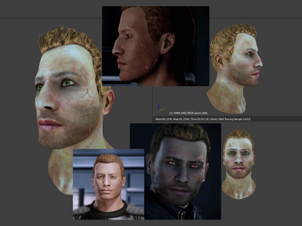Click the small front-facing rendered head
This screenshot has height=226, width=302.
tap(239, 164)
